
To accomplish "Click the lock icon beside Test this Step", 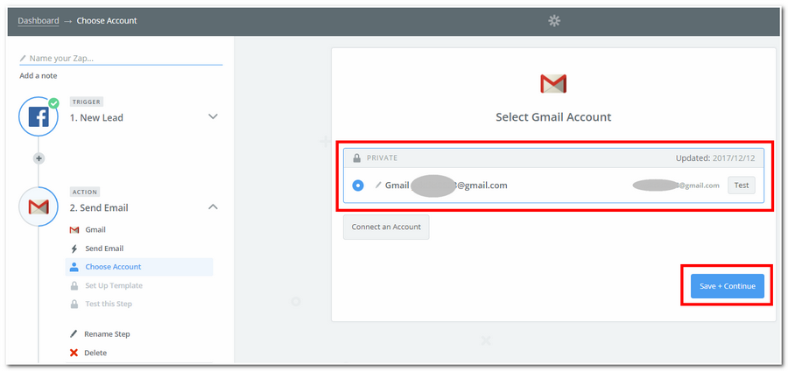I will [74, 304].
